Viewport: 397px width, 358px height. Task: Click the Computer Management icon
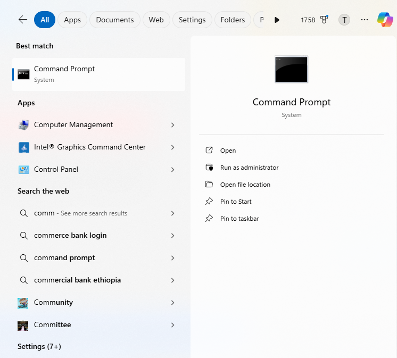click(x=23, y=125)
